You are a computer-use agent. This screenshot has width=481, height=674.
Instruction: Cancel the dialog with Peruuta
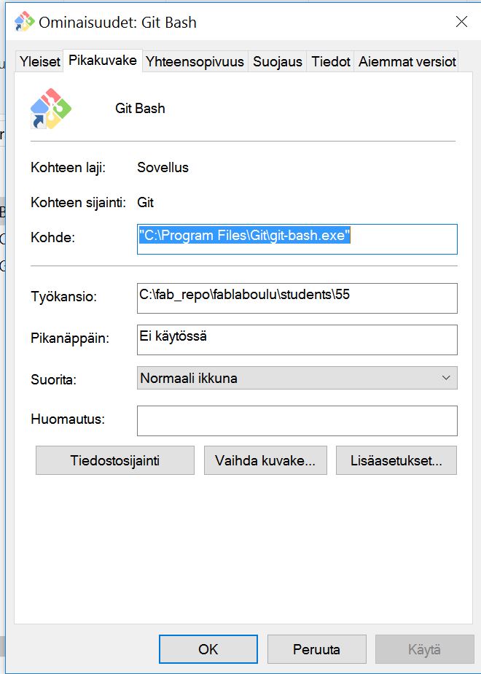(316, 648)
